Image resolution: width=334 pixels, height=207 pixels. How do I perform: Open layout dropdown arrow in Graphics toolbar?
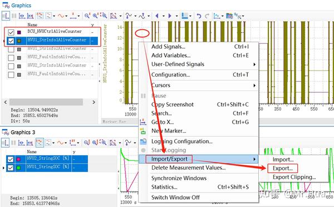click(190, 16)
